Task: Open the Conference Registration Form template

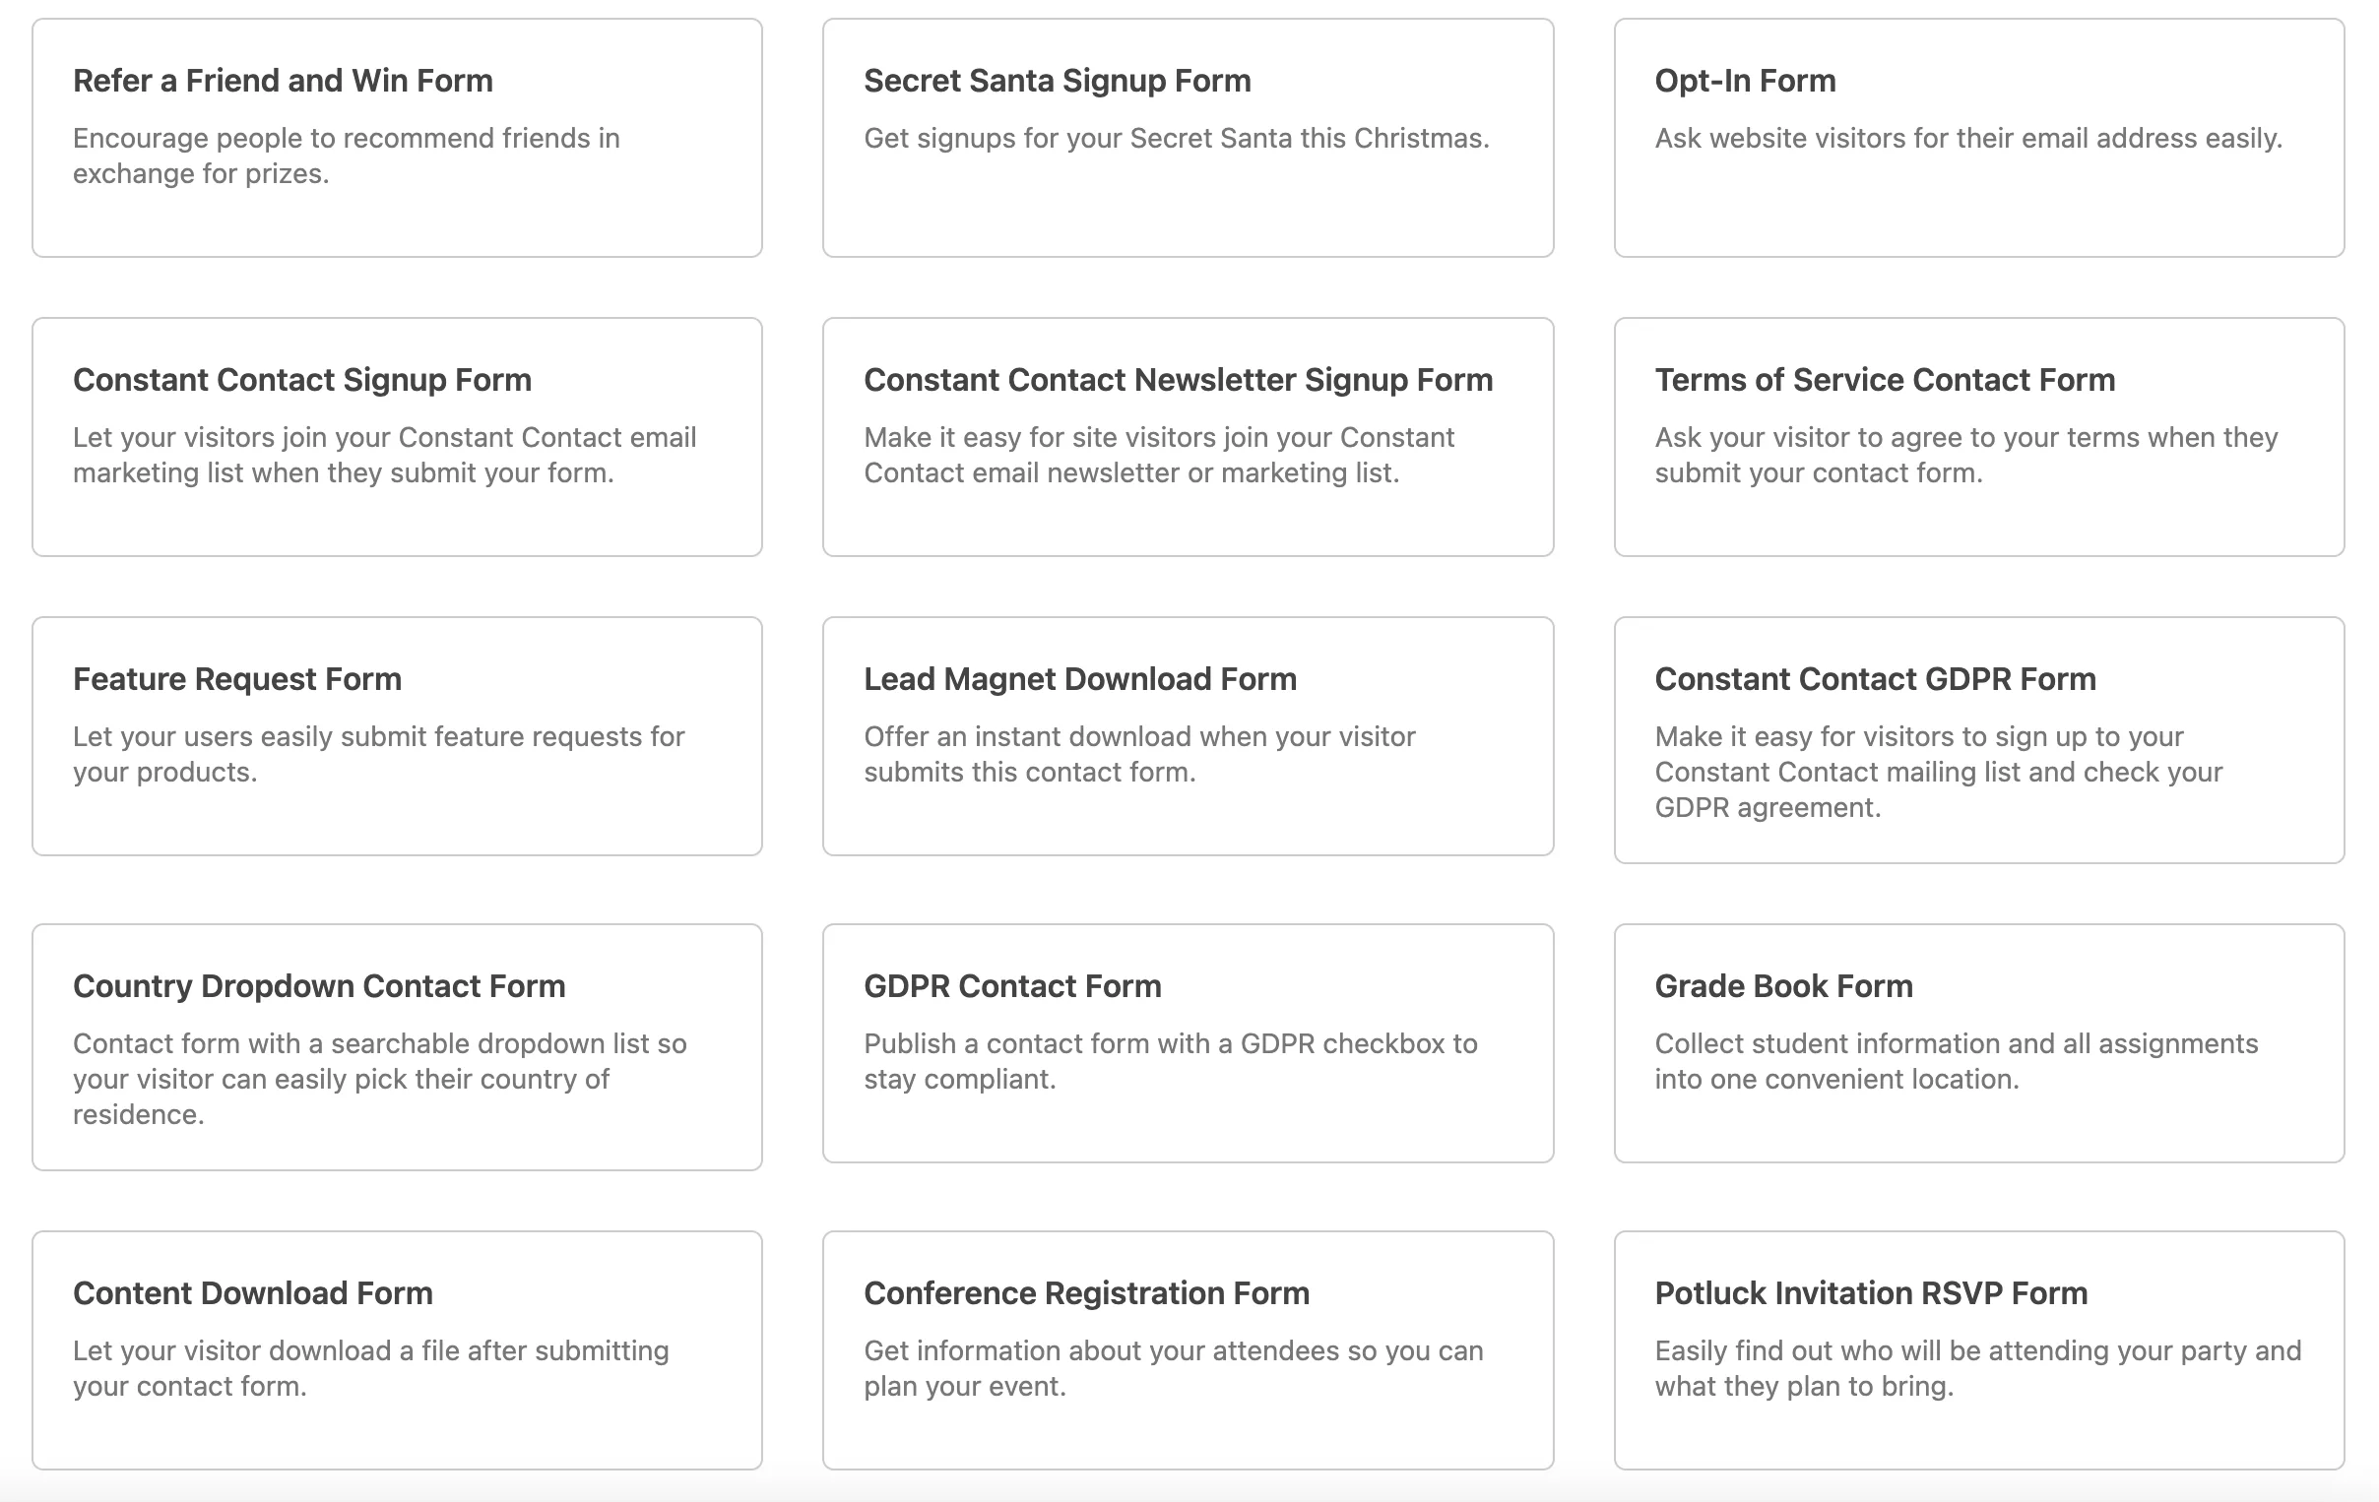Action: click(x=1188, y=1349)
